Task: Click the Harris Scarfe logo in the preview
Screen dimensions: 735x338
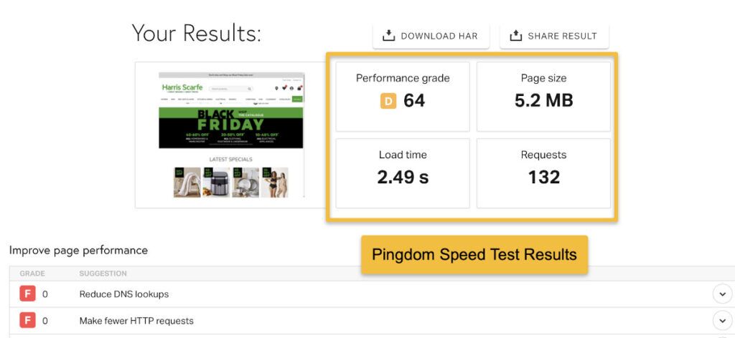Action: [x=182, y=88]
